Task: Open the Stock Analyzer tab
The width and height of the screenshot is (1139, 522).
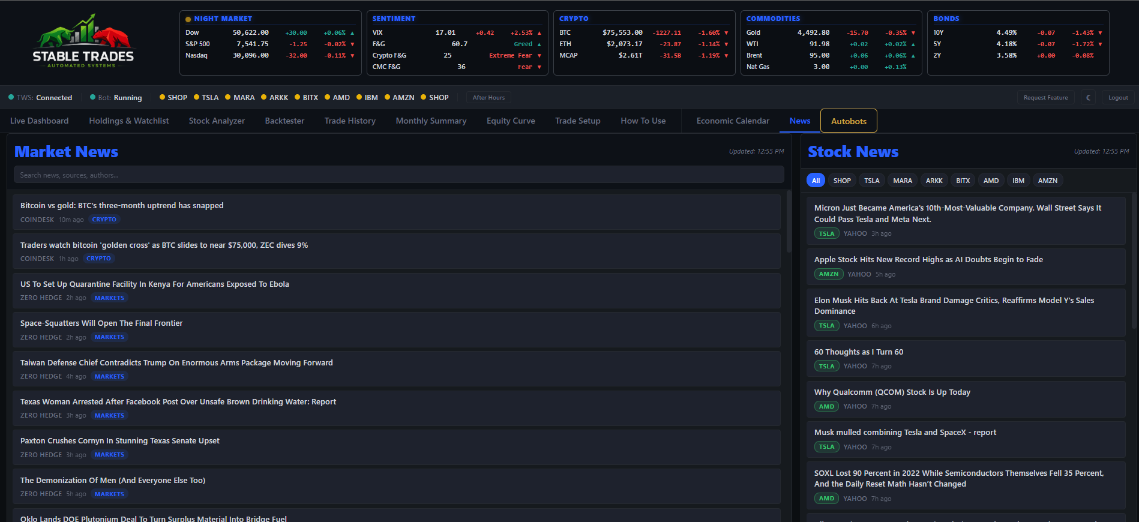Action: point(217,121)
